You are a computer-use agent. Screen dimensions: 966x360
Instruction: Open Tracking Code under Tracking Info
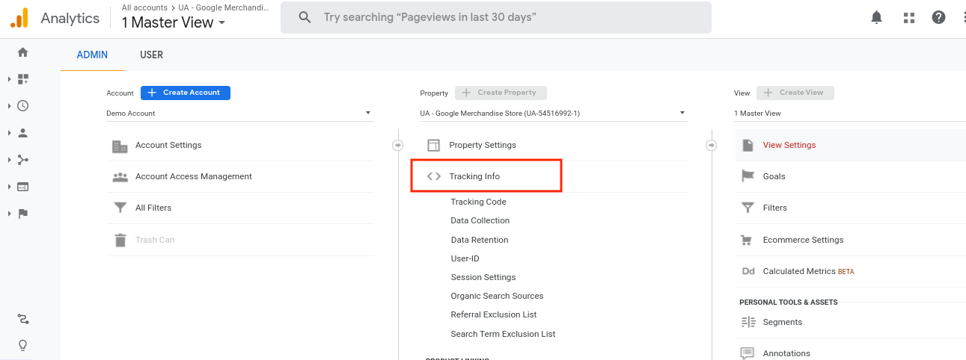point(478,202)
